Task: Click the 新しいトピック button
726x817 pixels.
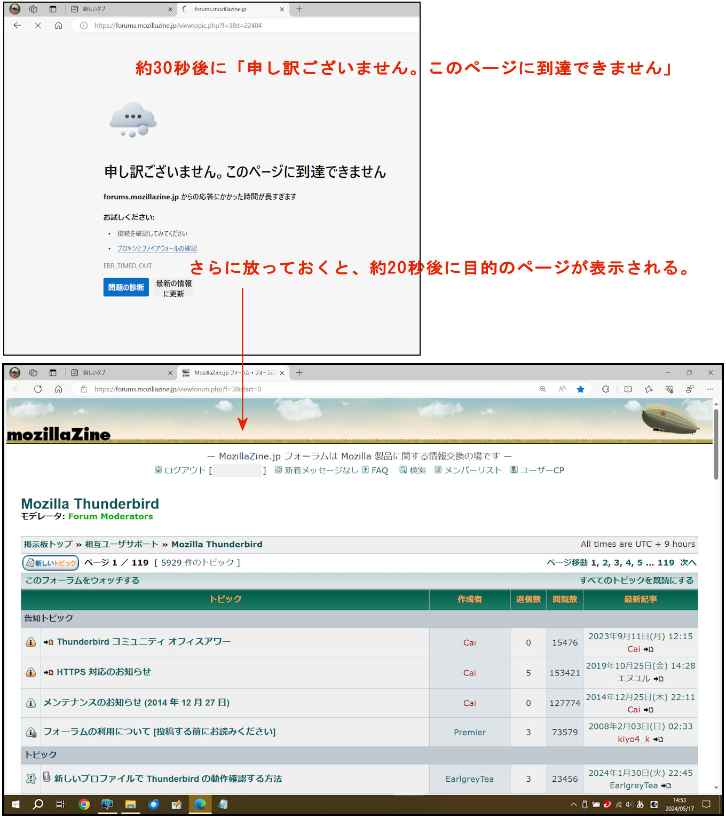Action: click(x=51, y=563)
